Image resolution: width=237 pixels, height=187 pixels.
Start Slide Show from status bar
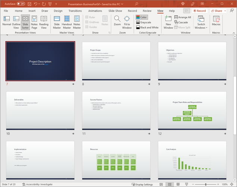[187, 184]
